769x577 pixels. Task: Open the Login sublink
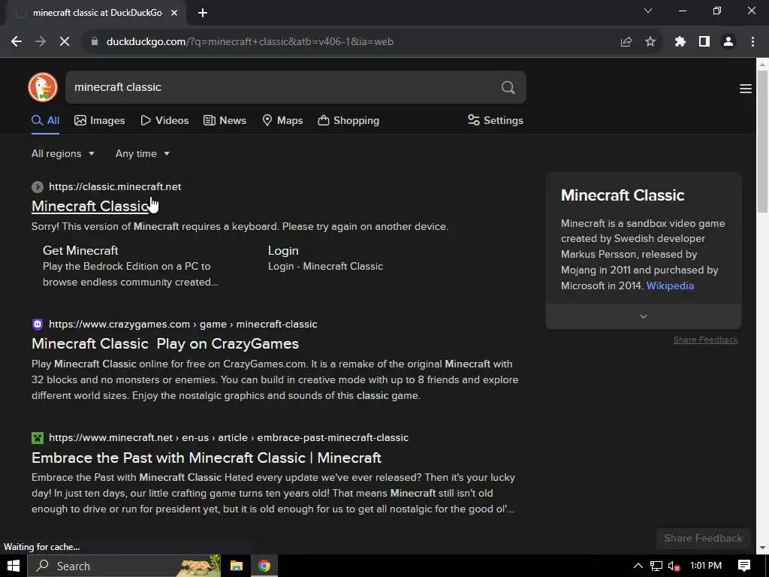[x=283, y=251]
